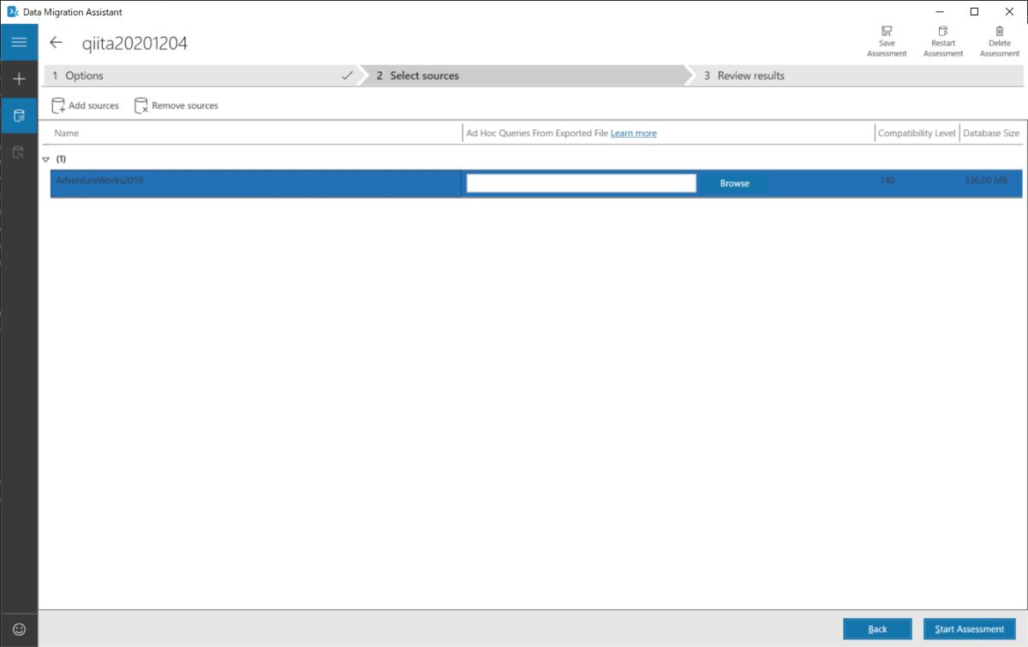Click Ad Hoc Queries From Exported File header
Screen dimensions: 1028x647
[537, 134]
